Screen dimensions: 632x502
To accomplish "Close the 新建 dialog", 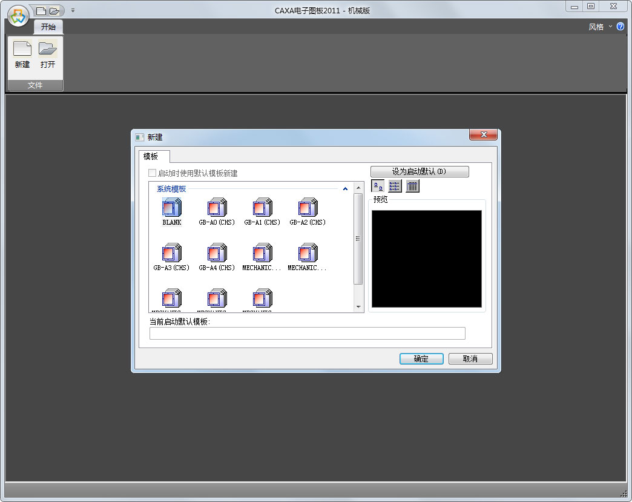I will click(483, 134).
